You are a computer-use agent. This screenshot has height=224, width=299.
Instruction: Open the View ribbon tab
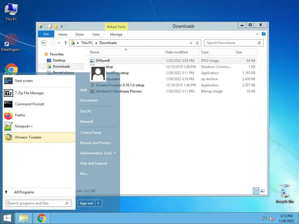click(96, 34)
